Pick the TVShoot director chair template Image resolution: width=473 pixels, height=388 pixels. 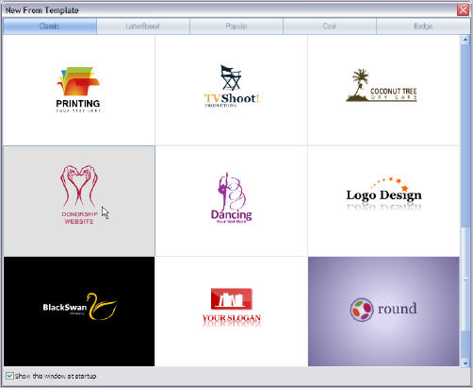(232, 91)
